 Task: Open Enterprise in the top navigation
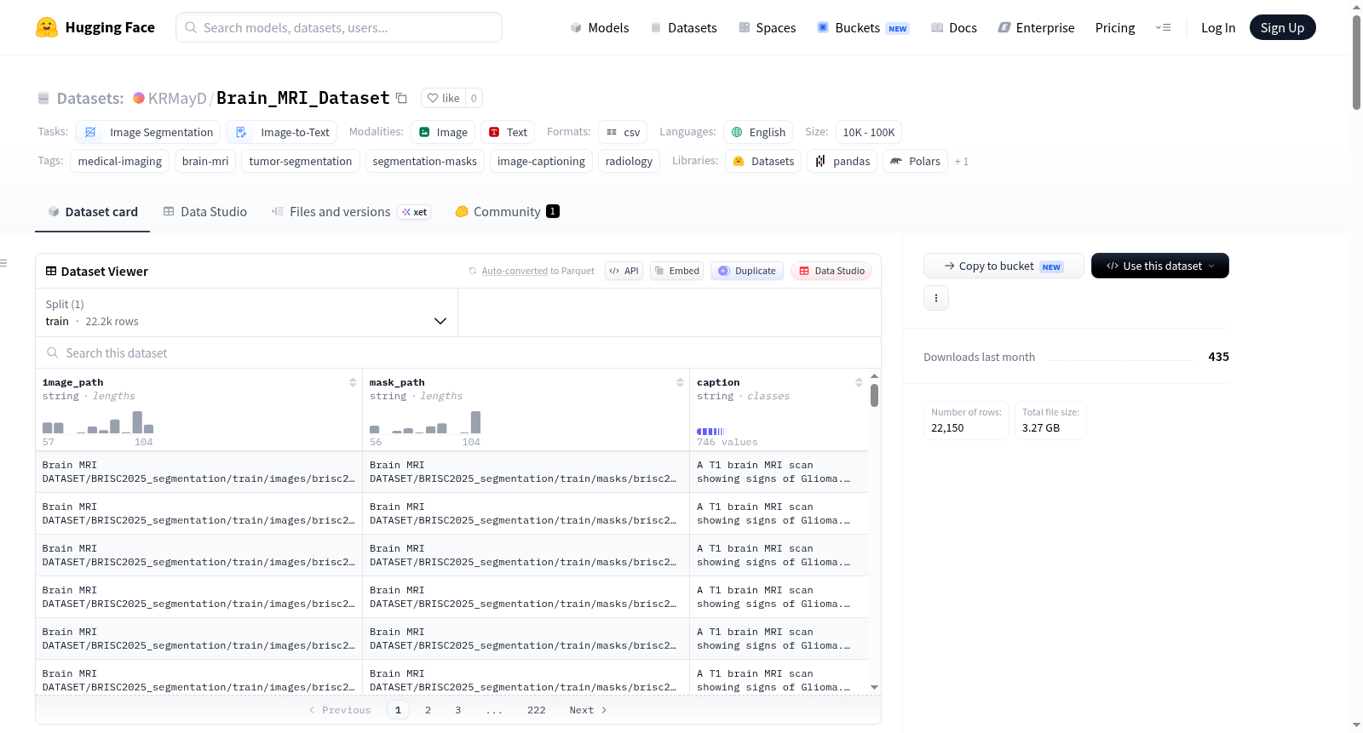[x=1036, y=27]
